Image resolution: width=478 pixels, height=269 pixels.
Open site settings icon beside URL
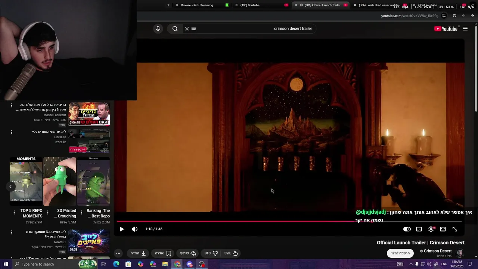(x=444, y=16)
